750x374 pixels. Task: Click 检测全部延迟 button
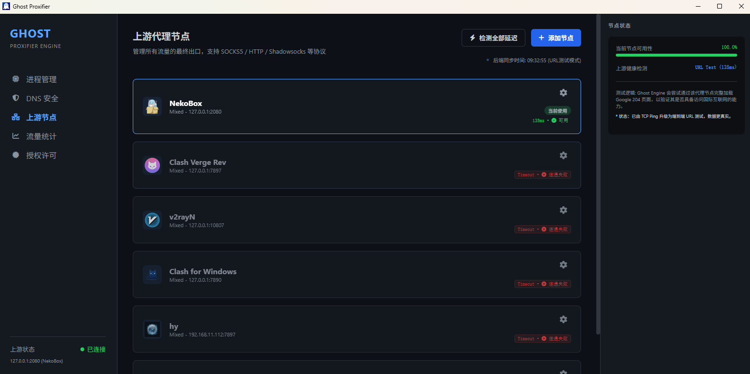click(x=493, y=38)
